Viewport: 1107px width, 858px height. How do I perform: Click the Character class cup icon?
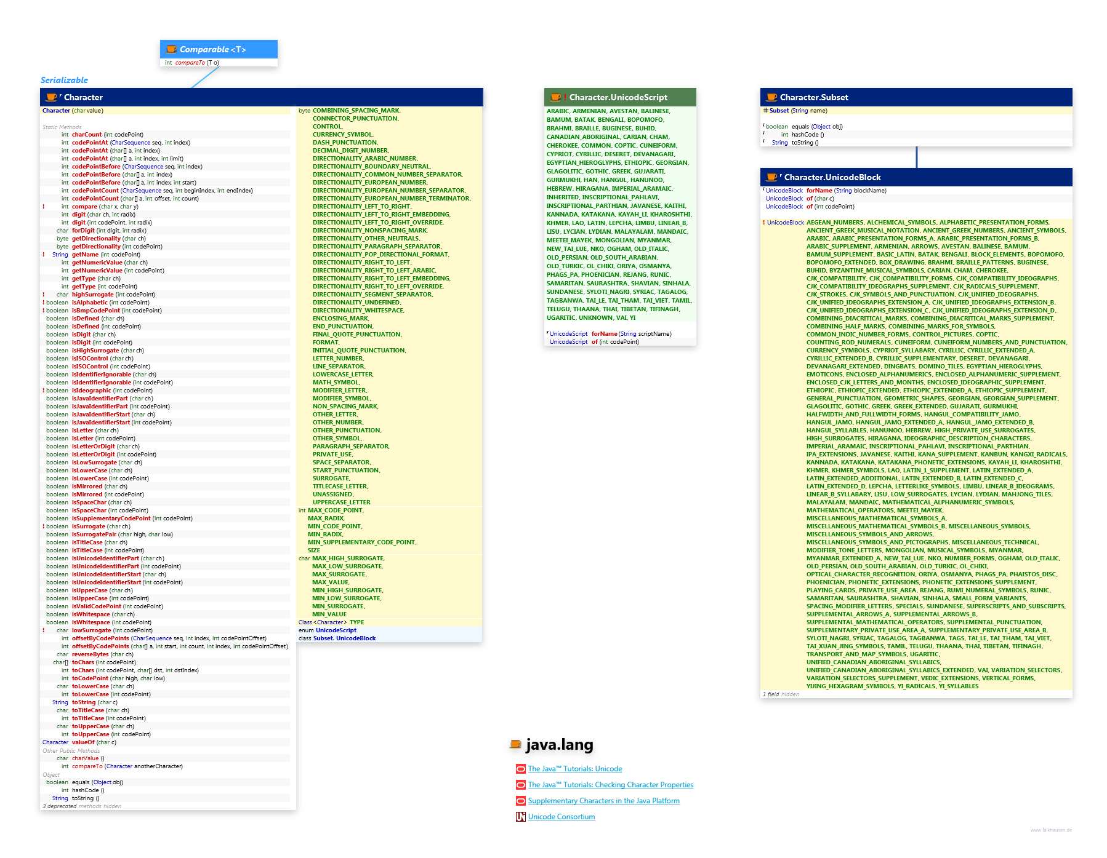[52, 97]
